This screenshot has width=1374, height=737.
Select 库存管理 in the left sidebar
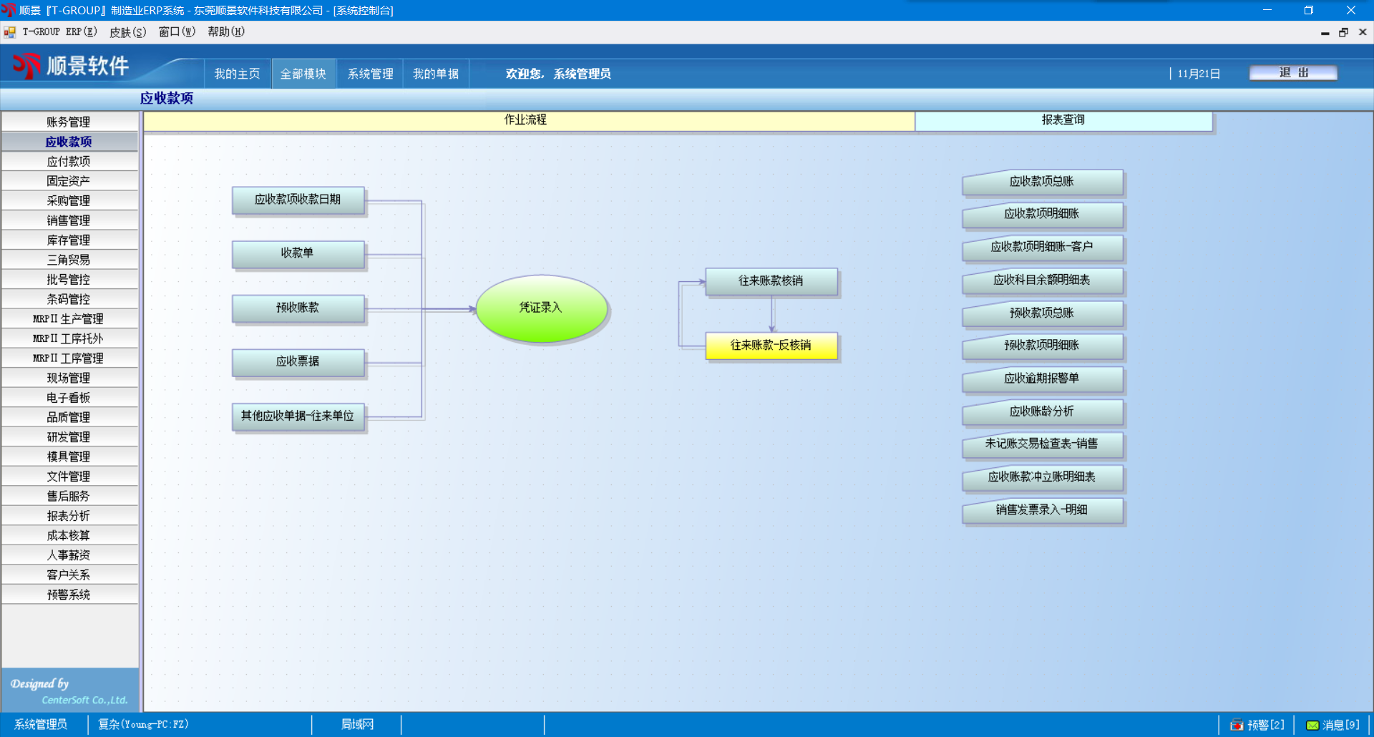coord(69,240)
